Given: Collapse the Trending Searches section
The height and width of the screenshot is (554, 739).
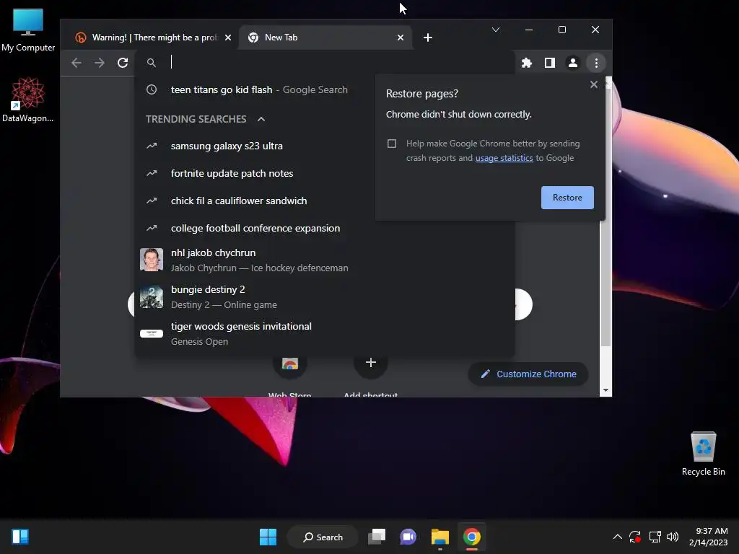Looking at the screenshot, I should point(261,119).
